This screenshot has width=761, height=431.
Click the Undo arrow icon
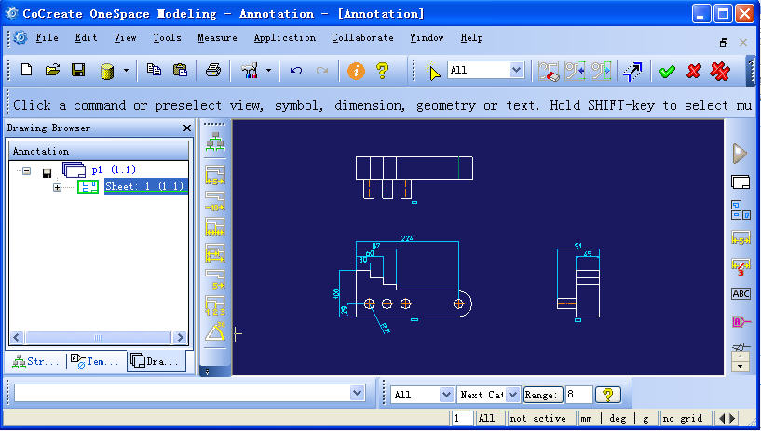pos(295,71)
